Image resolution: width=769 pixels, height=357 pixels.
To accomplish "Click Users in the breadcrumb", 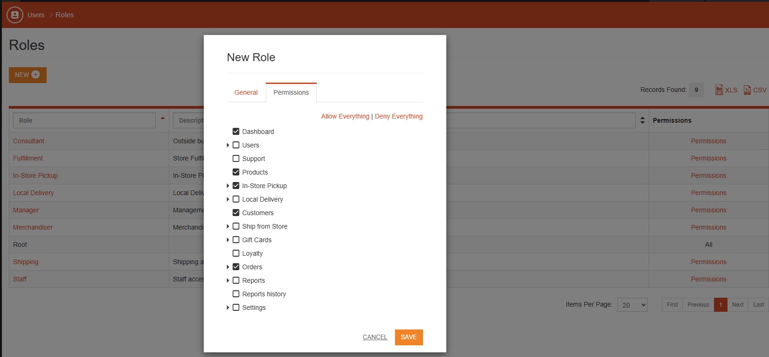I will tap(36, 15).
